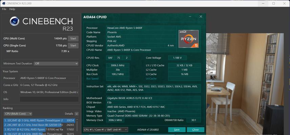Click the L2 Cache 1 MB value
The image size is (290, 135).
(184, 70)
